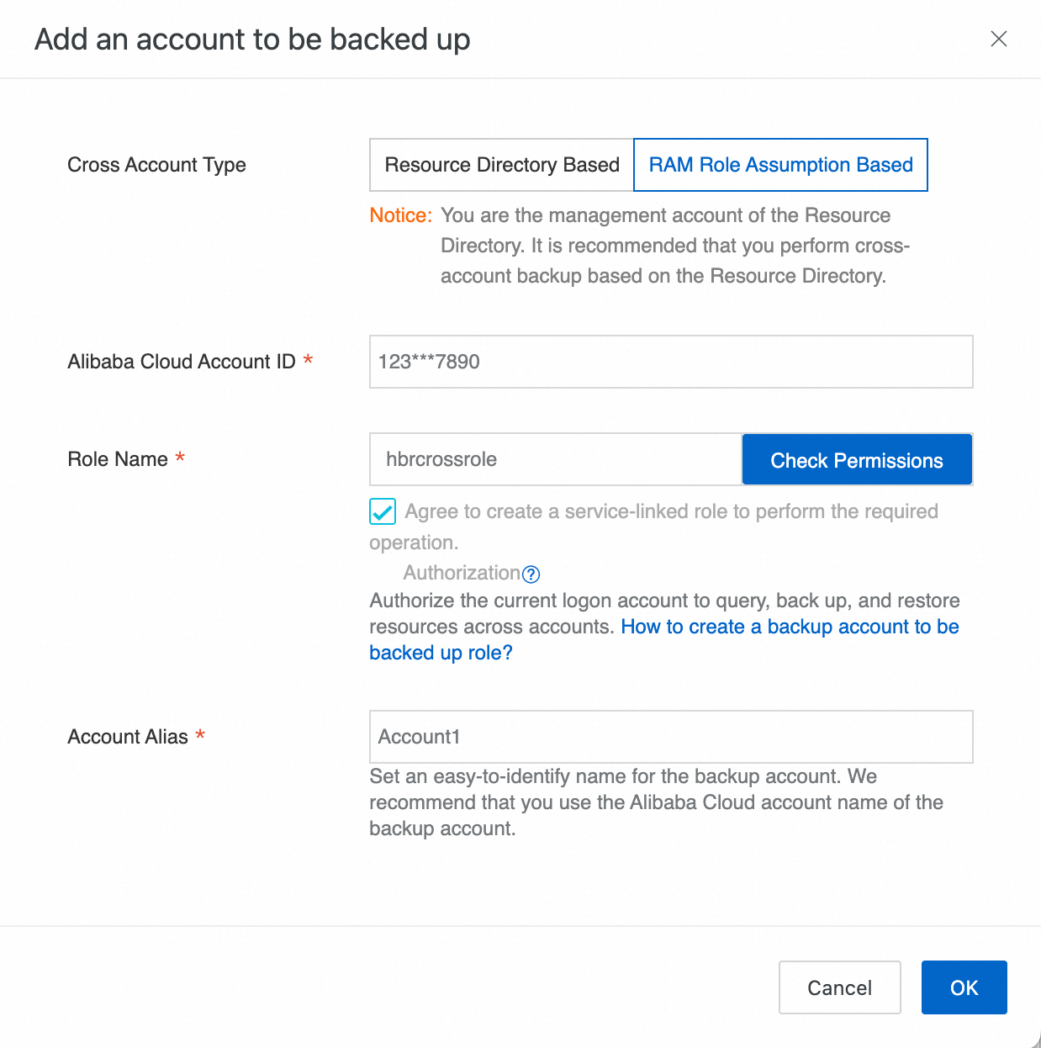Toggle the service-linked role agreement checkbox
Image resolution: width=1041 pixels, height=1048 pixels.
pos(383,511)
